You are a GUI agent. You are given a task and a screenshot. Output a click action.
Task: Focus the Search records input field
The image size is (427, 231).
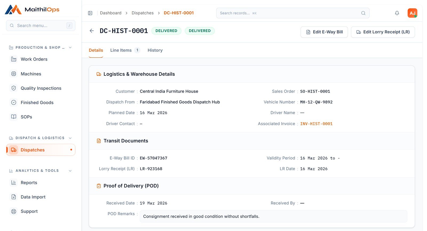point(293,13)
